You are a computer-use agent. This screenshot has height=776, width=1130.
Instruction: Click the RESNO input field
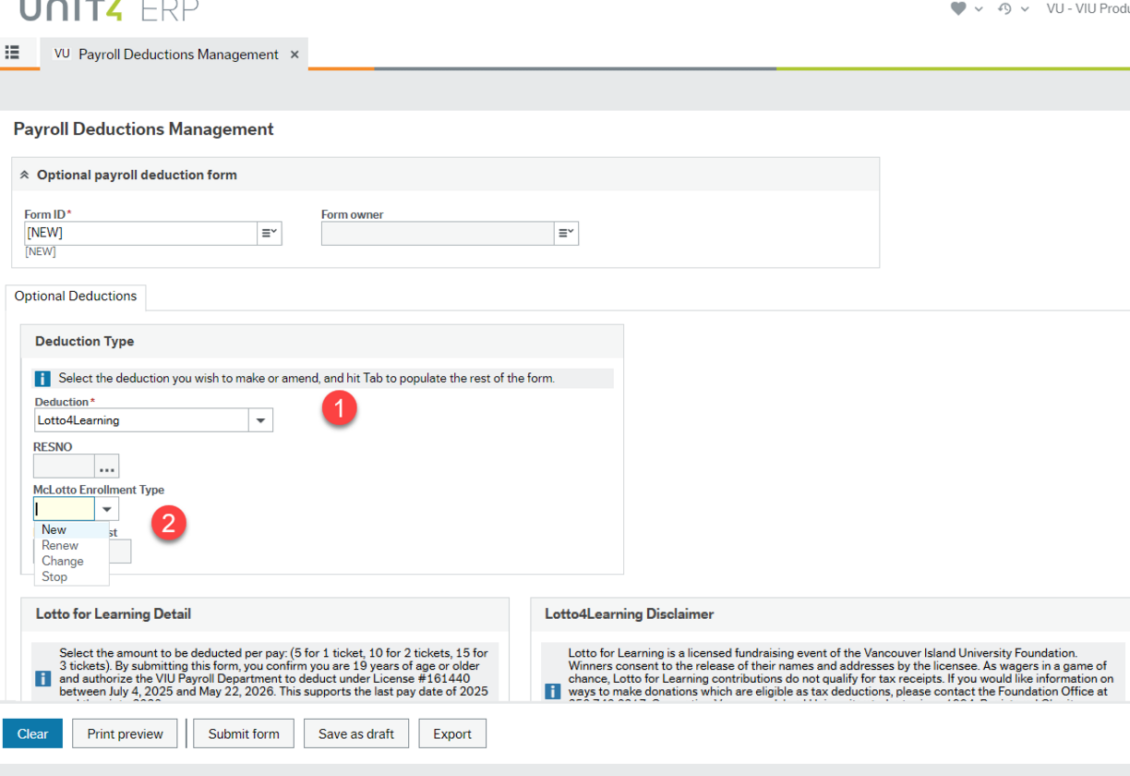(65, 466)
